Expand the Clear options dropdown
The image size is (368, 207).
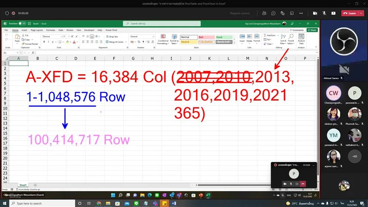coord(273,44)
